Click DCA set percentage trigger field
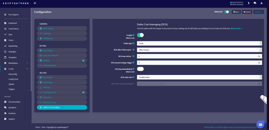The height and width of the screenshot is (130, 269). (x=199, y=63)
